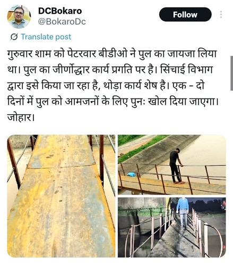Click the vertical scrollbar thumb at right edge

pyautogui.click(x=231, y=73)
